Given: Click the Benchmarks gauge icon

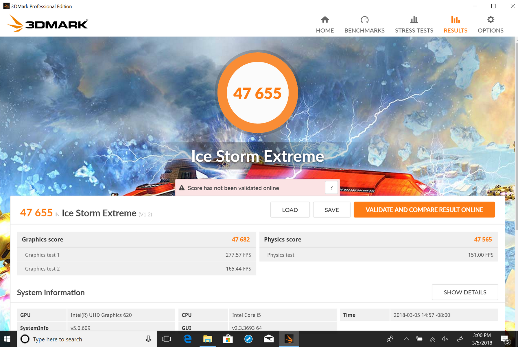Looking at the screenshot, I should (x=364, y=20).
